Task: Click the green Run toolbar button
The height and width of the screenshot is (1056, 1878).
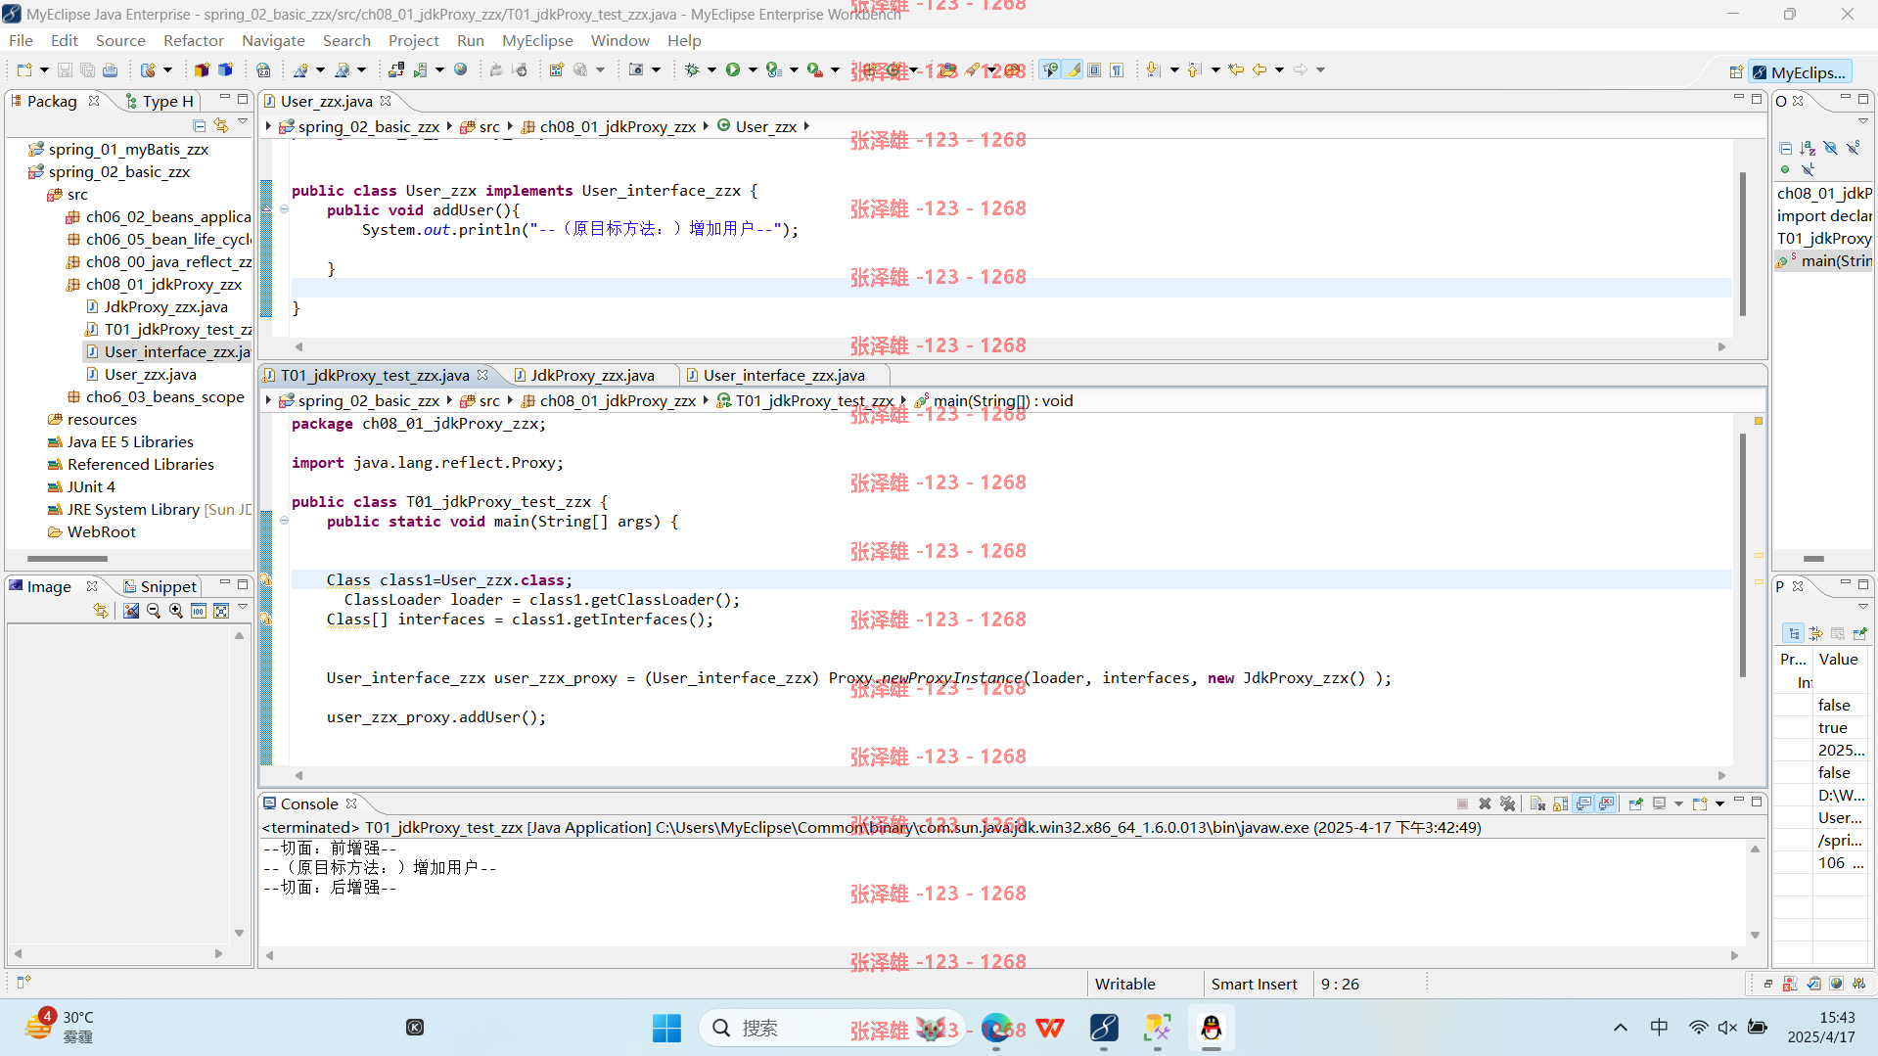Action: click(733, 69)
